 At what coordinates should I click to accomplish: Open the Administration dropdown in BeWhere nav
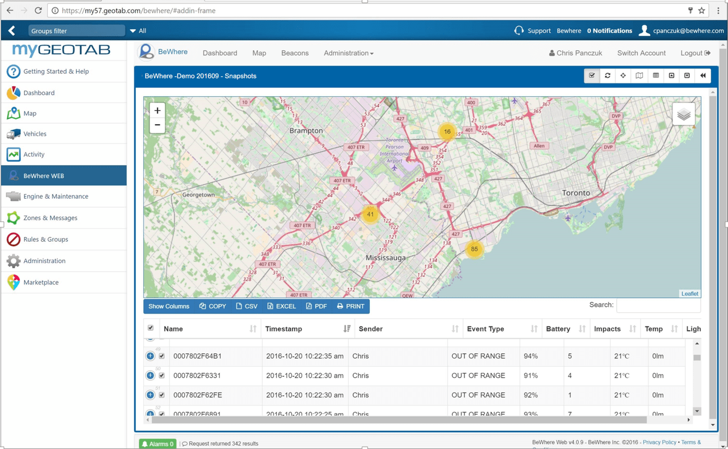tap(349, 53)
